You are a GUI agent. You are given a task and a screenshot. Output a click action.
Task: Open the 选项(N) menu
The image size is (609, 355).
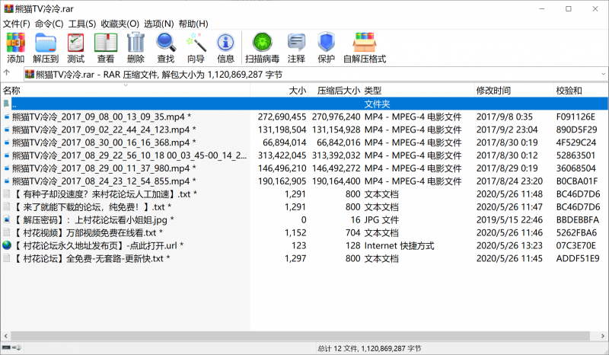pos(158,24)
